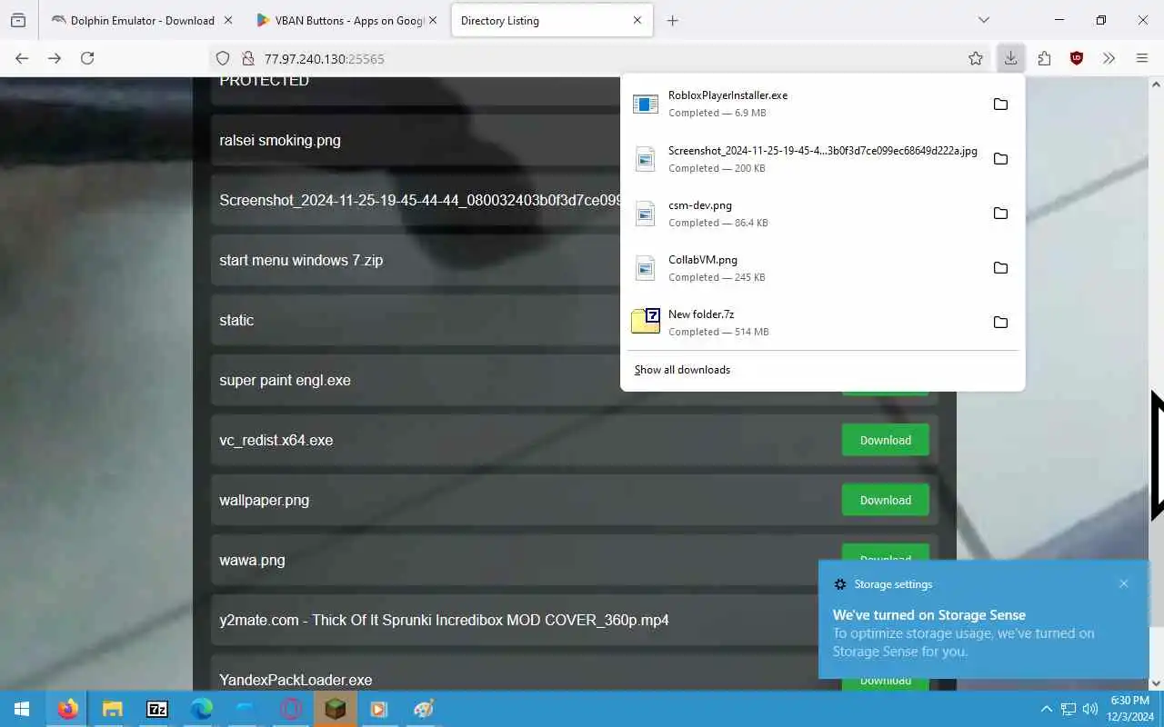This screenshot has height=727, width=1164.
Task: Show csm-dev.png in its containing folder
Action: pos(1000,213)
